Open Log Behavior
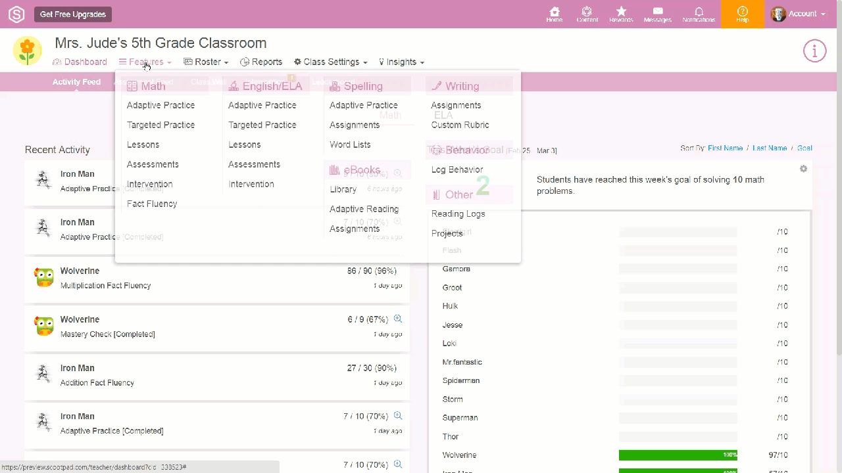This screenshot has width=842, height=473. [457, 169]
